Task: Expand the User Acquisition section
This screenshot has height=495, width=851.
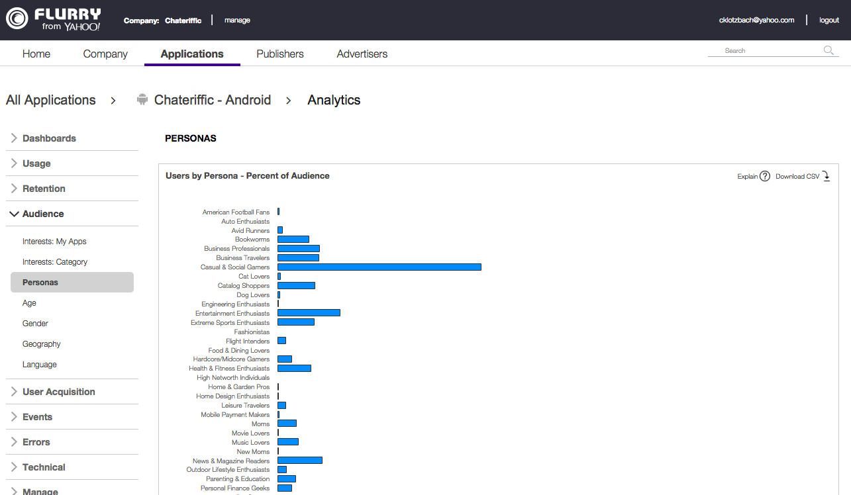Action: pos(58,391)
